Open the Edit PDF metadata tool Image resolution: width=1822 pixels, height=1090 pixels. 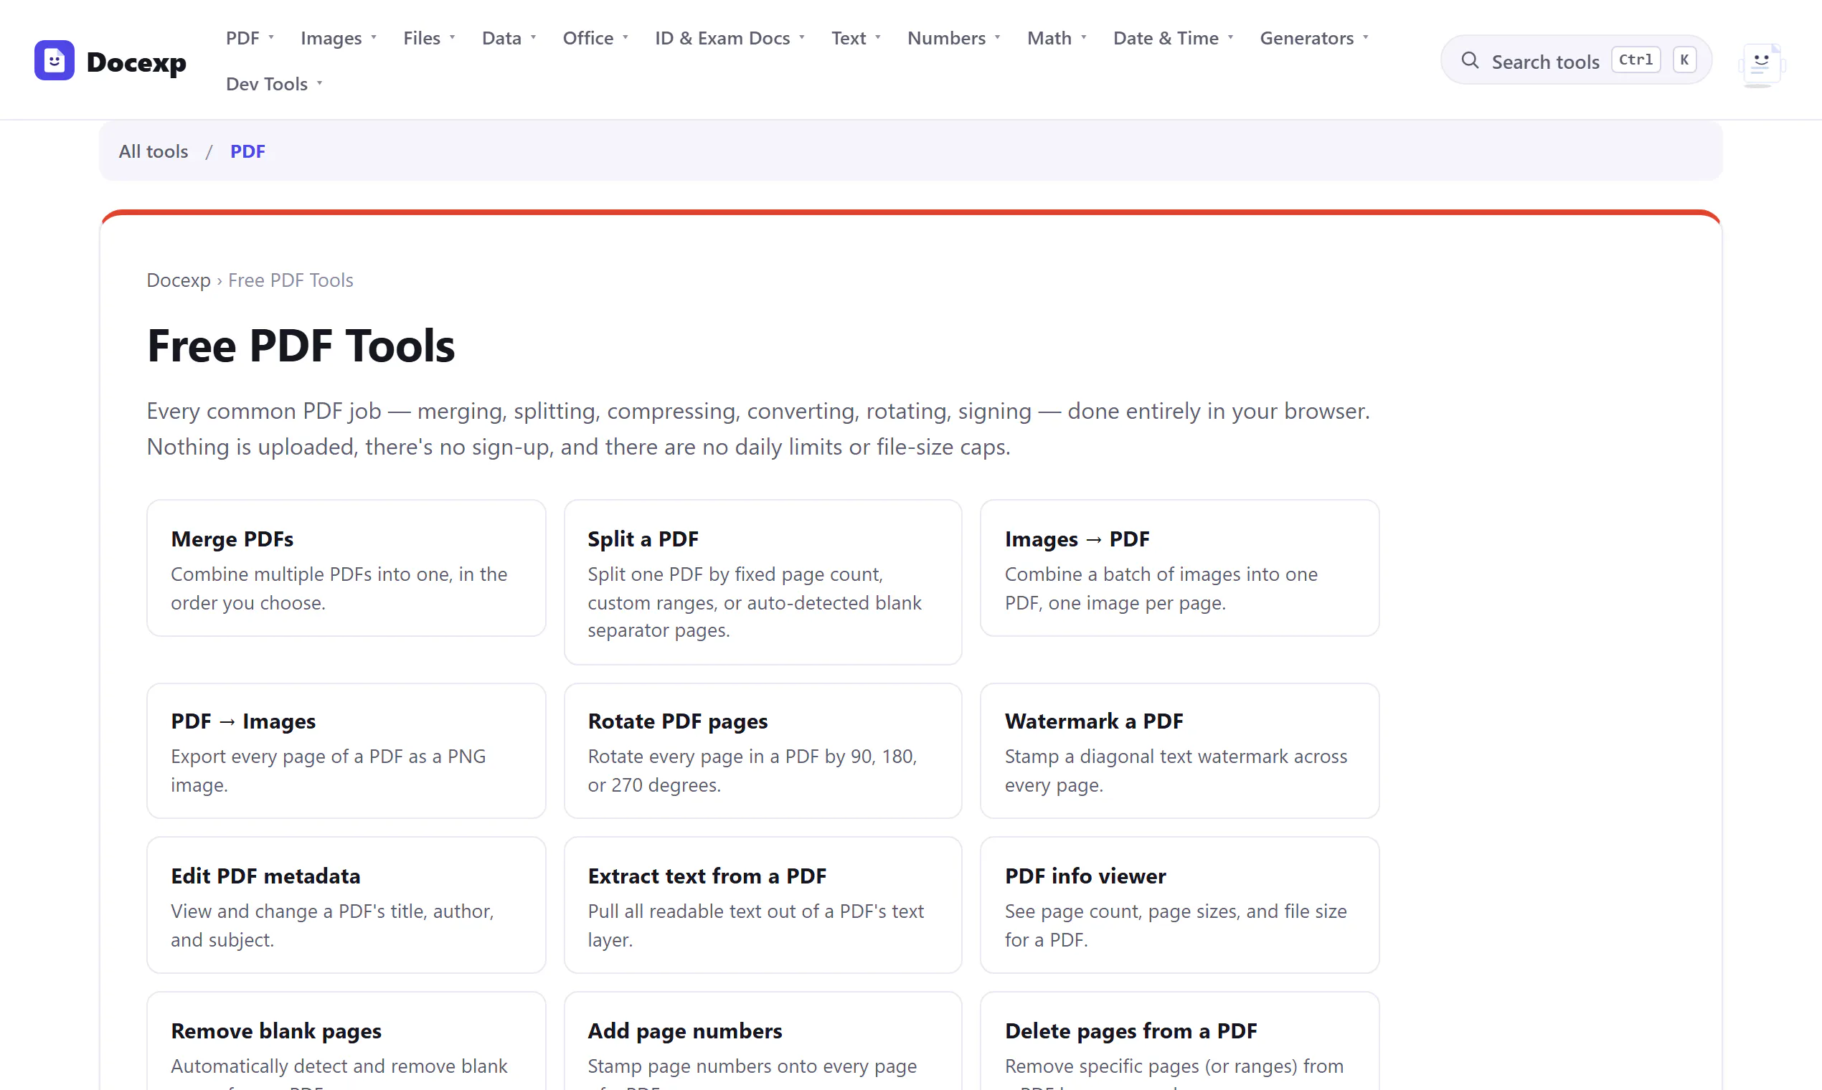pyautogui.click(x=346, y=905)
